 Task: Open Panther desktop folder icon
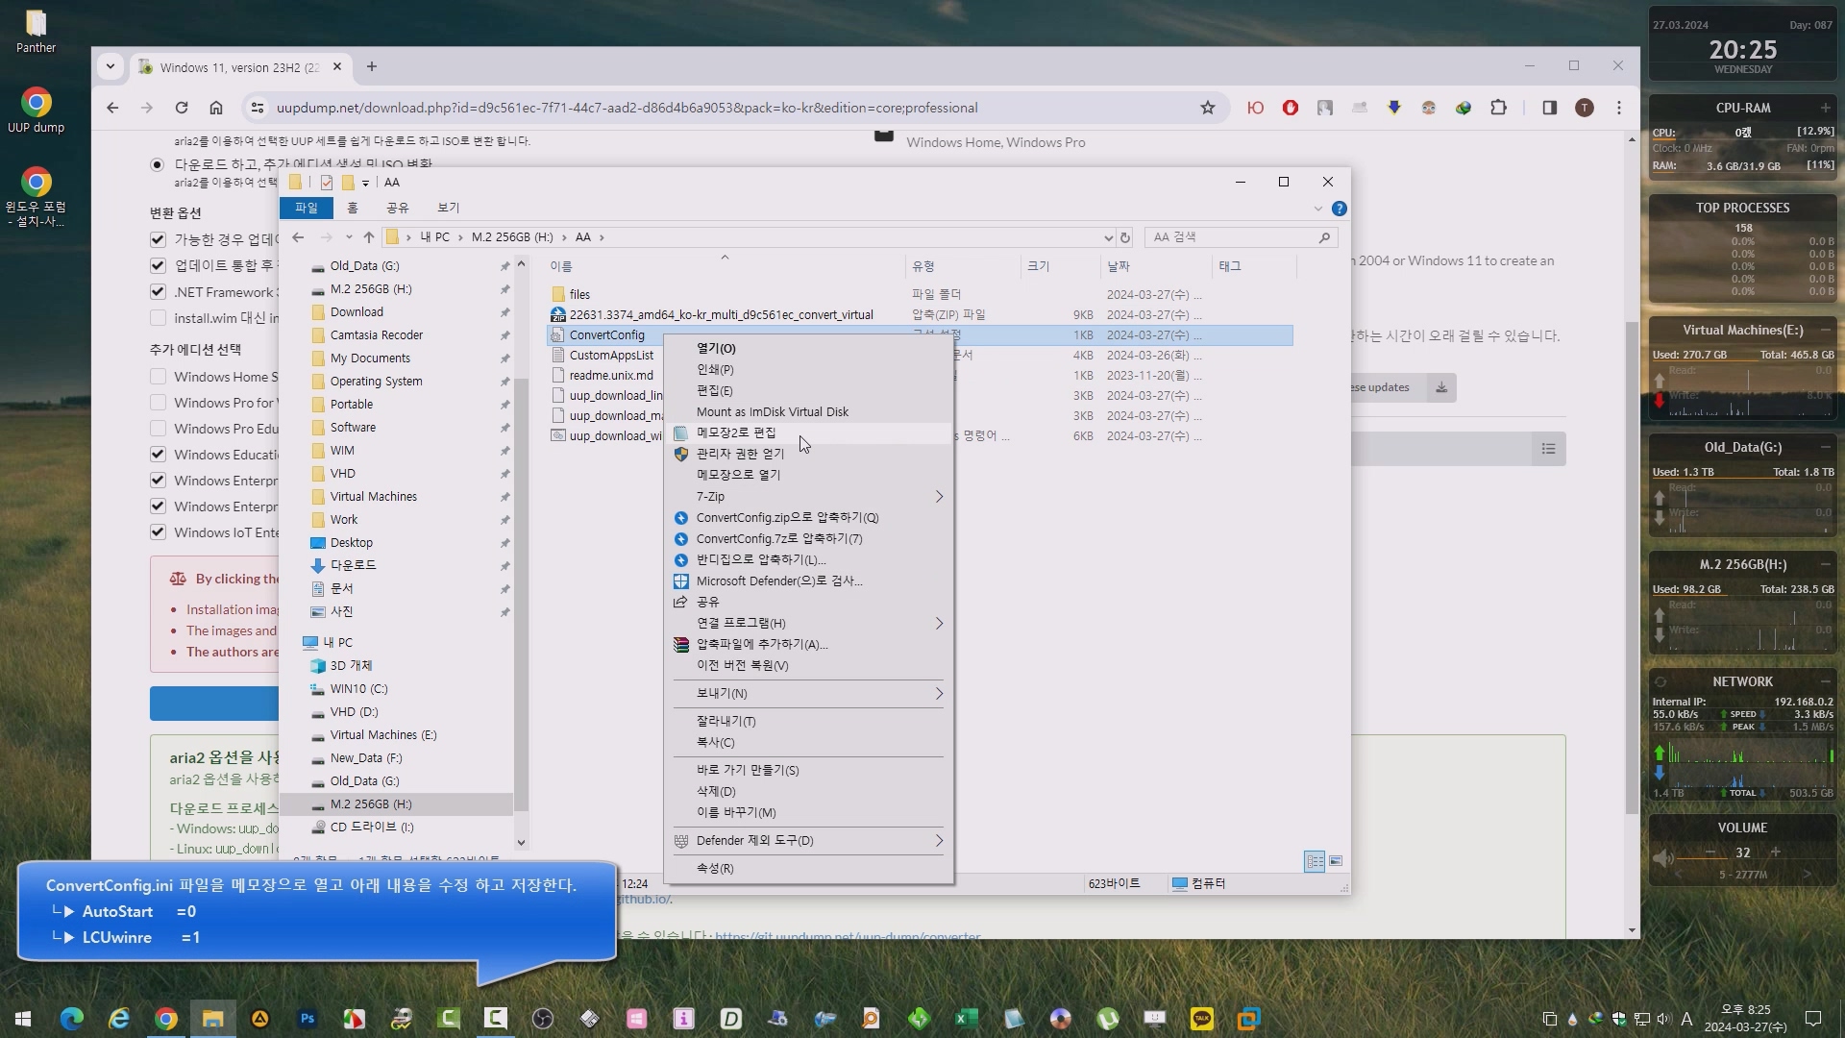point(36,31)
